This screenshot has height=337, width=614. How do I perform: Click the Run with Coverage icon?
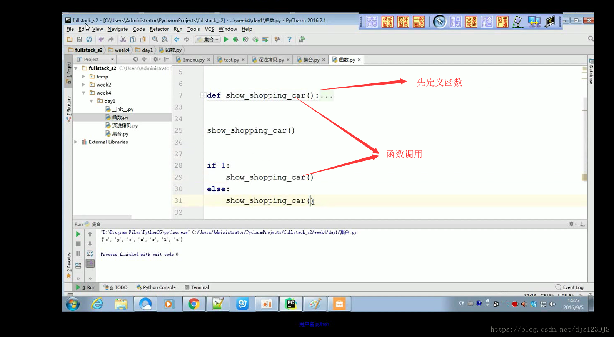245,39
